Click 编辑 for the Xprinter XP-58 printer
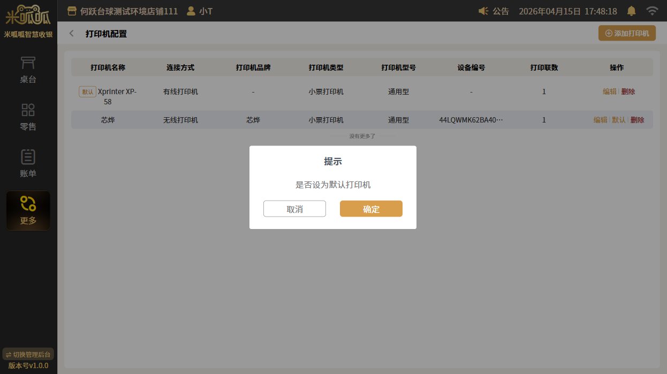 pos(609,91)
